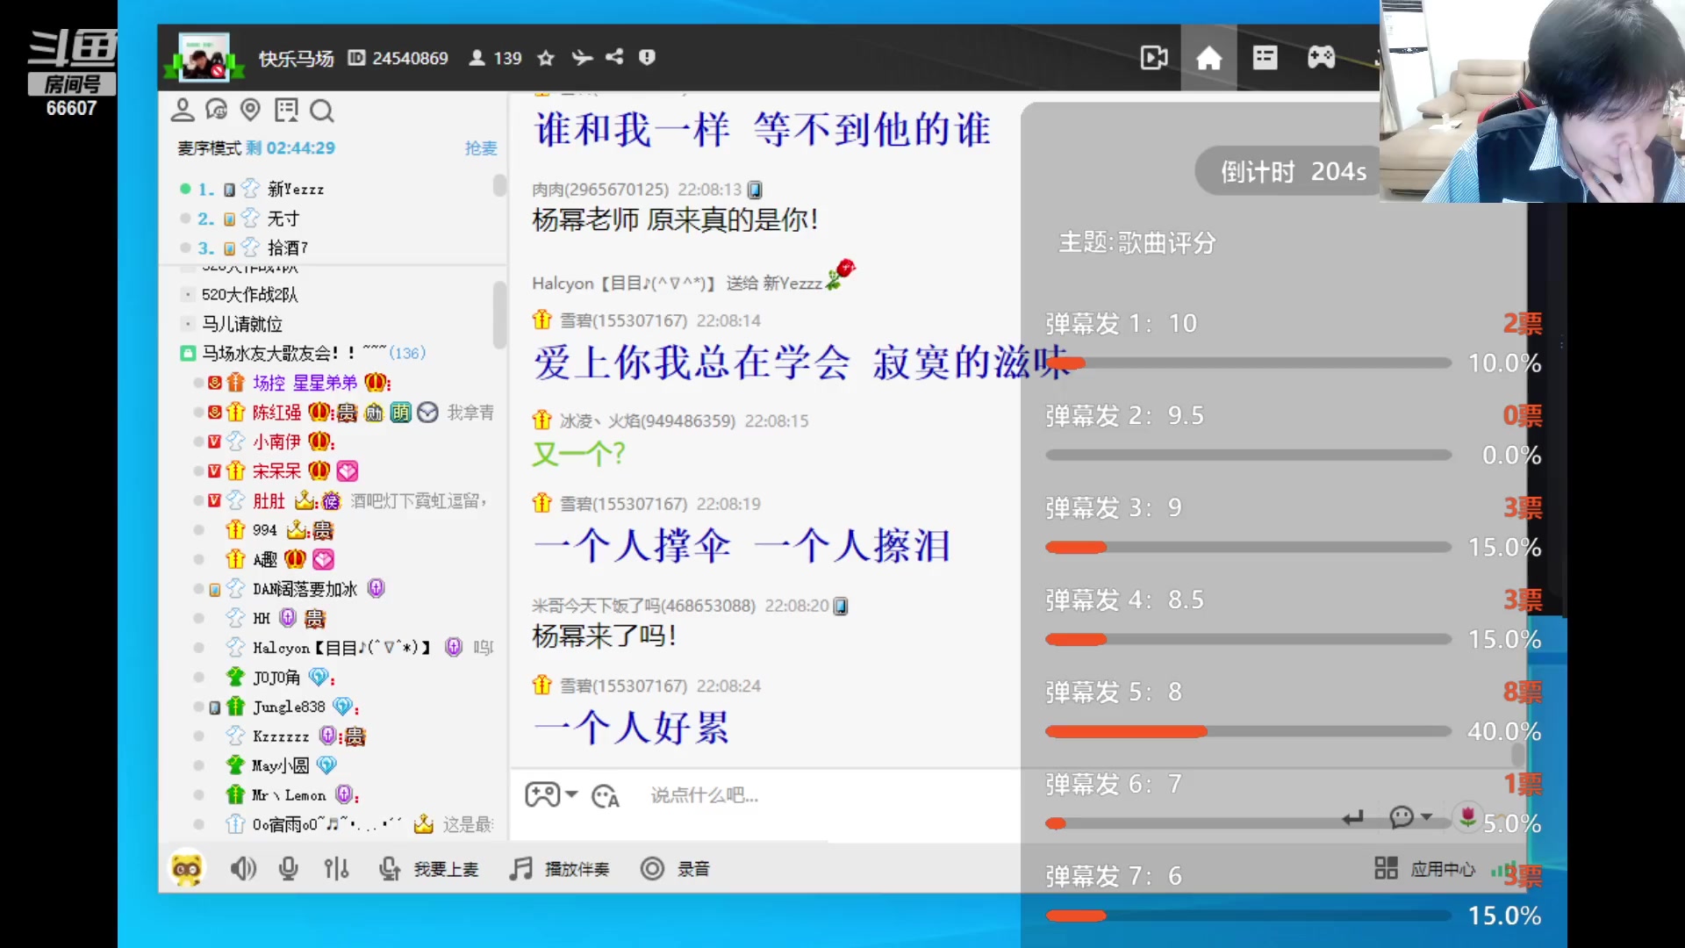Open the headset support icon
Viewport: 1685px width, 948px height.
click(216, 110)
